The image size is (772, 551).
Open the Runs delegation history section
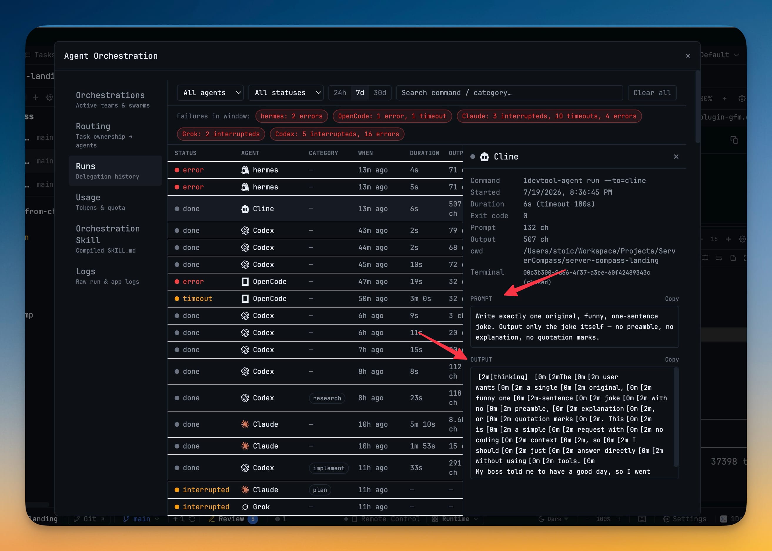[x=115, y=171]
